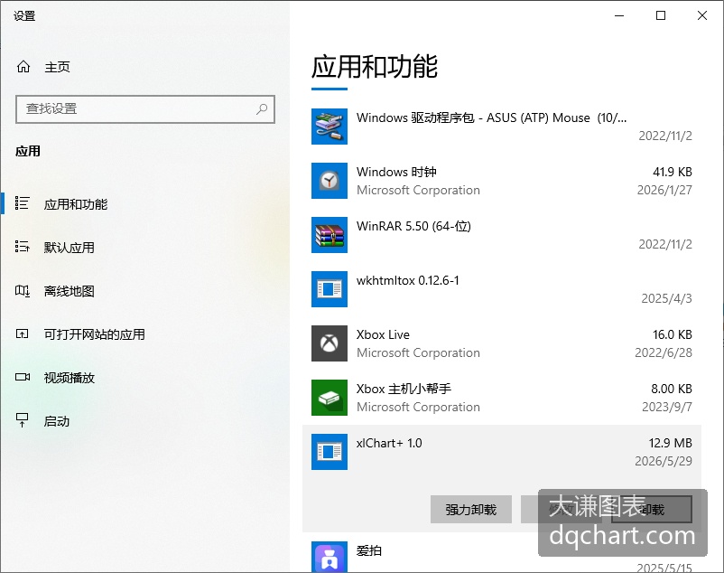This screenshot has width=724, height=573.
Task: Click the 视频播放 camera icon
Action: [23, 377]
